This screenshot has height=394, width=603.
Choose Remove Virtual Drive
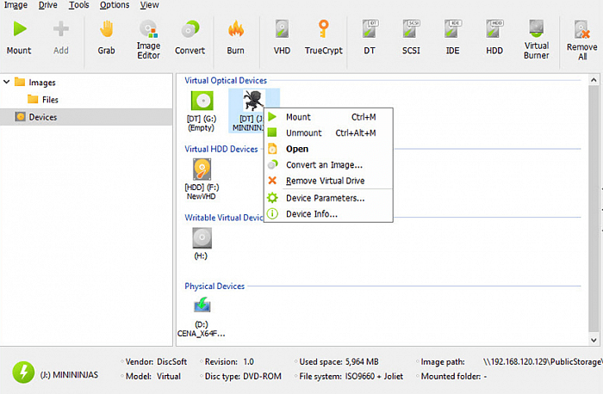pos(328,181)
